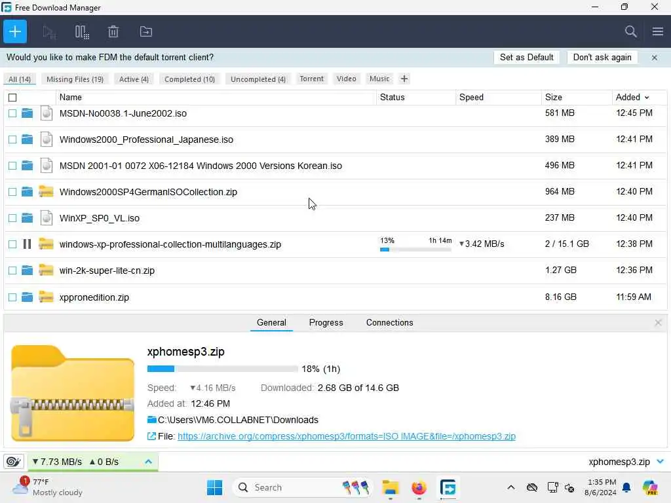Open folder for win-2k-super-lite-cn.zip
The height and width of the screenshot is (503, 671).
[x=27, y=270]
